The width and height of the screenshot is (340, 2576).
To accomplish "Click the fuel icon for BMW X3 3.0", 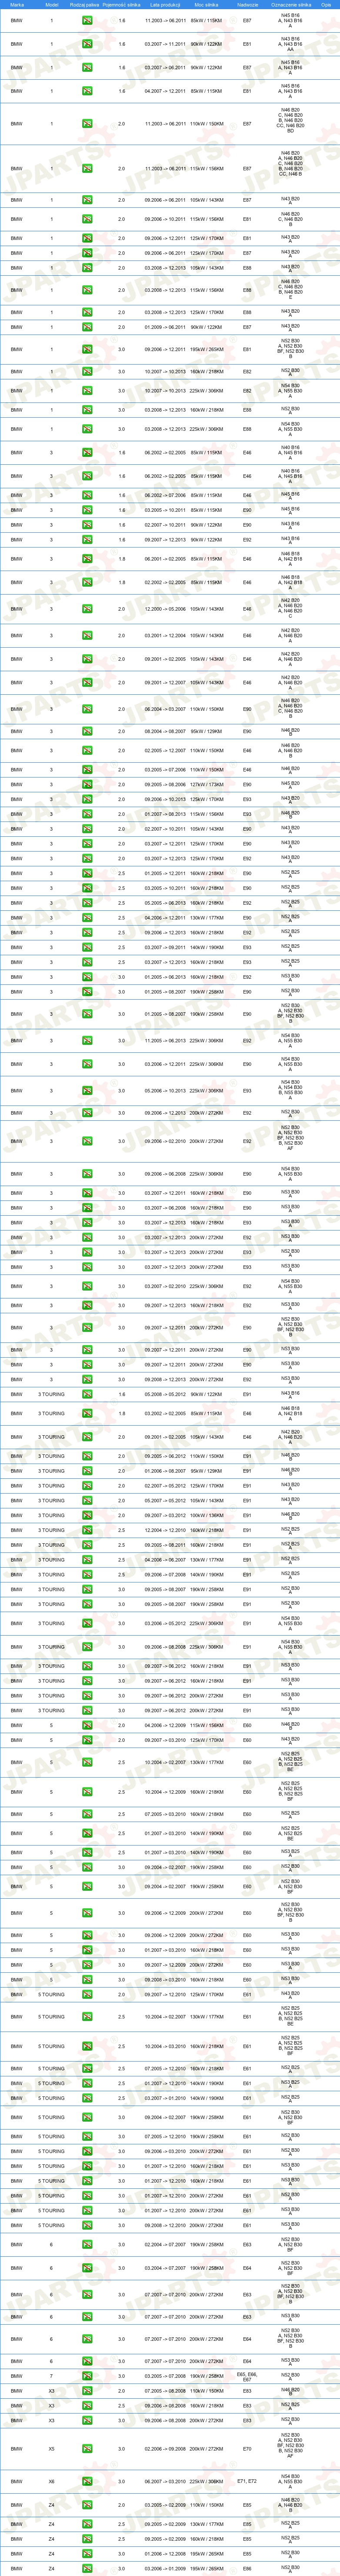I will coord(87,2420).
